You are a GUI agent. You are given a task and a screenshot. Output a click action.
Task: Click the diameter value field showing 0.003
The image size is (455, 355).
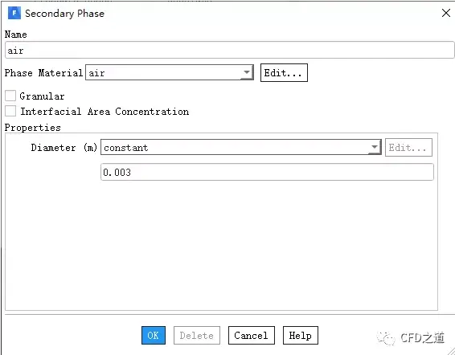[x=267, y=172]
